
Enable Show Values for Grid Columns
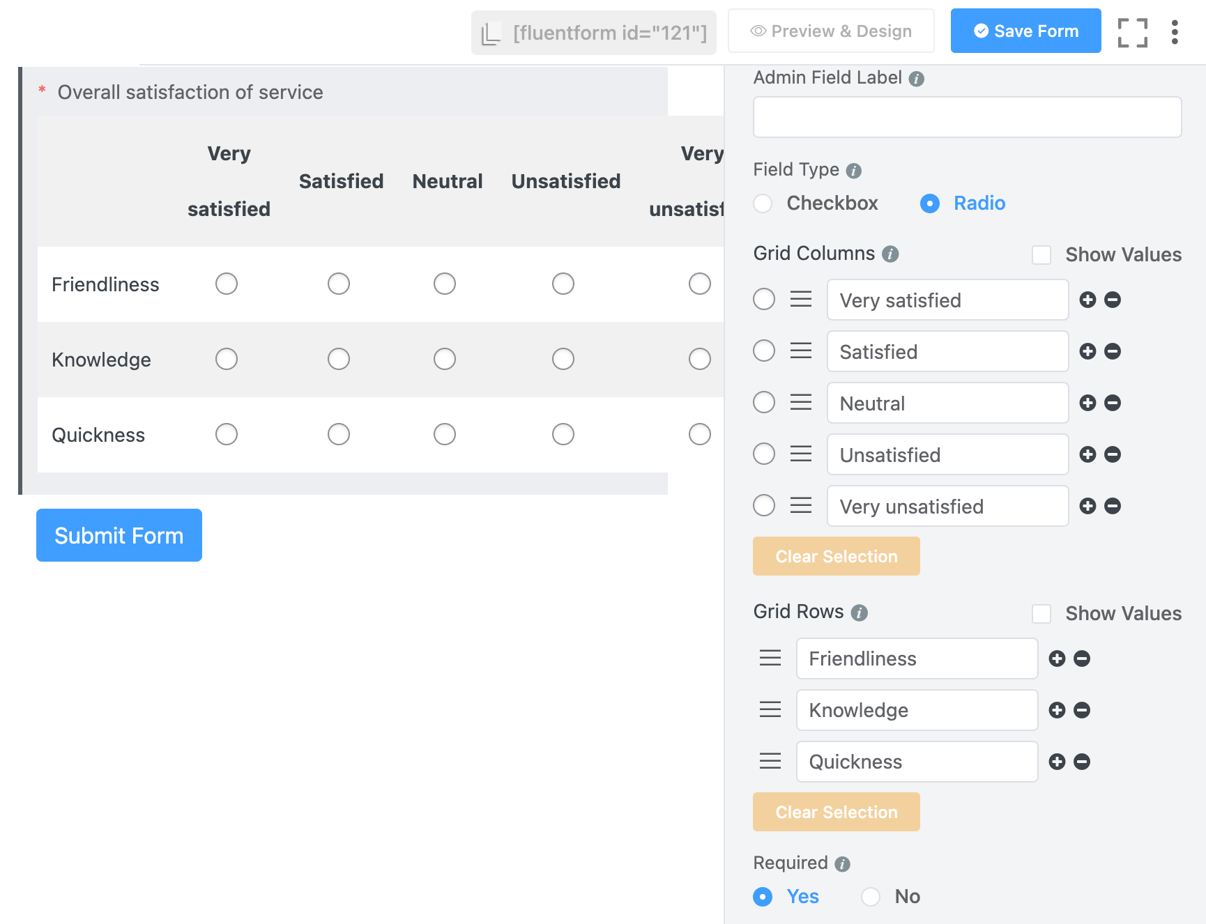point(1041,255)
